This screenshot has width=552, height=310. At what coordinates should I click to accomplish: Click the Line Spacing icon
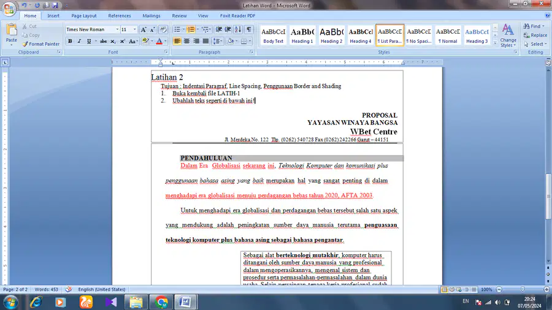[x=217, y=42]
